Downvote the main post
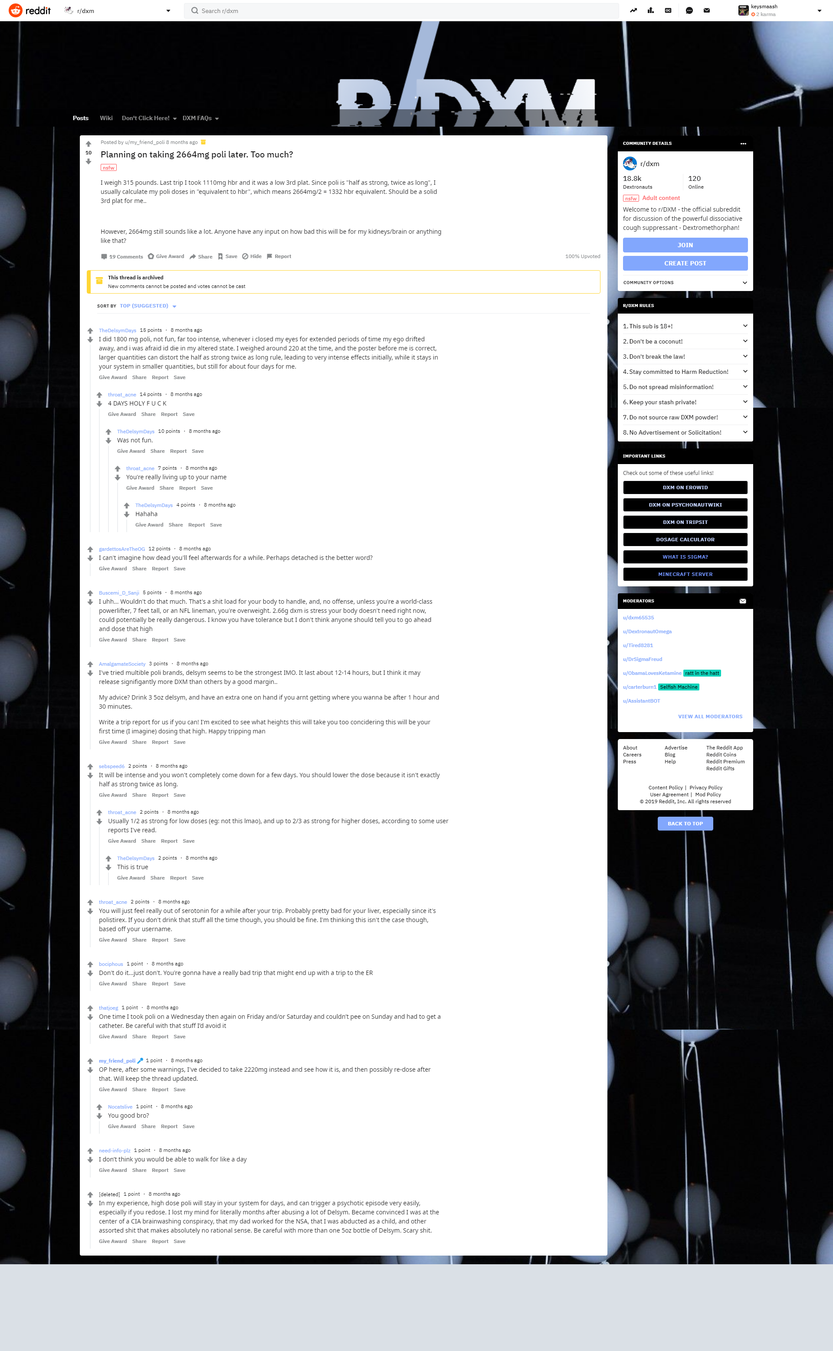 coord(88,161)
